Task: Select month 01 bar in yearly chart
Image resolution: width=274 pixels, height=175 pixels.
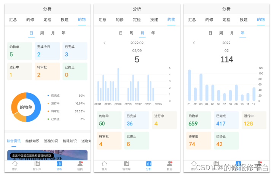Action: coord(190,85)
